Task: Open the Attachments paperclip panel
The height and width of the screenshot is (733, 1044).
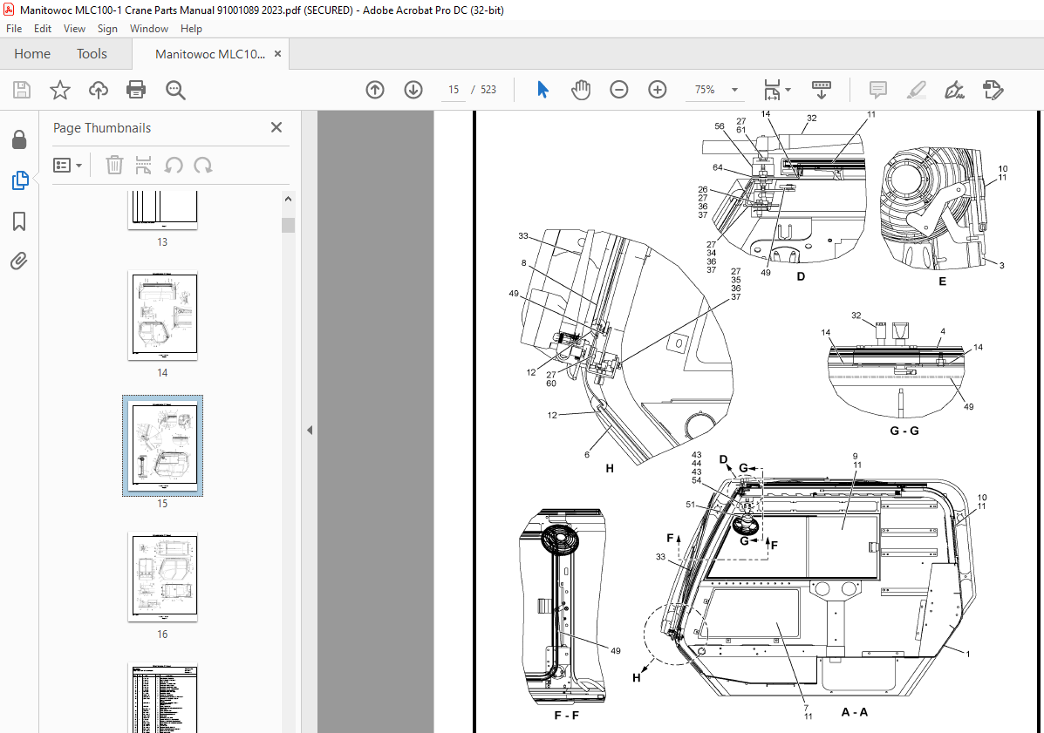Action: pos(19,261)
